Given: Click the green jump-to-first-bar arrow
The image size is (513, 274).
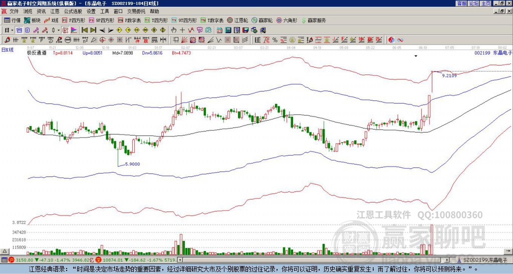Looking at the screenshot, I should click(84, 30).
